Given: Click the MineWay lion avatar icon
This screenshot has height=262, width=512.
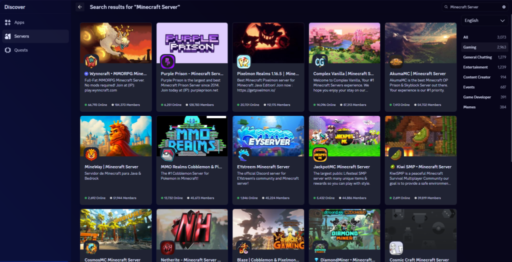Looking at the screenshot, I should (91, 155).
